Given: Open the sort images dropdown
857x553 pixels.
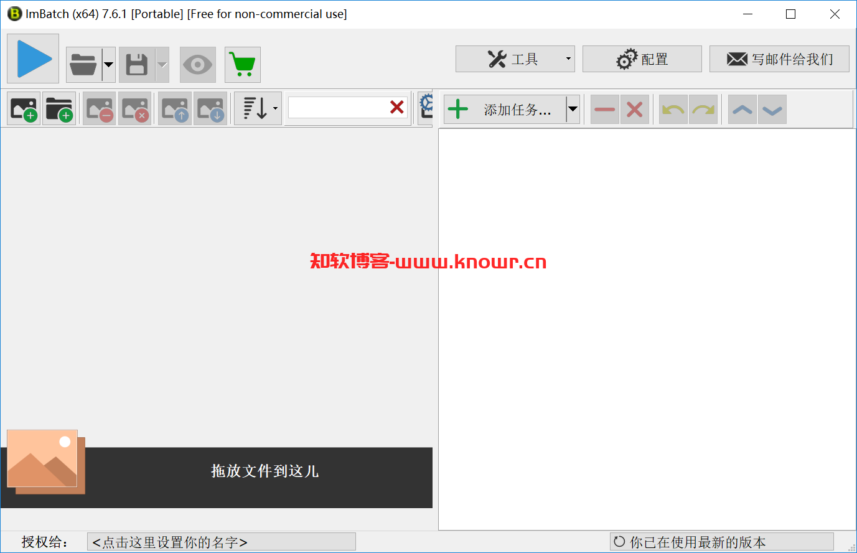Looking at the screenshot, I should [258, 109].
